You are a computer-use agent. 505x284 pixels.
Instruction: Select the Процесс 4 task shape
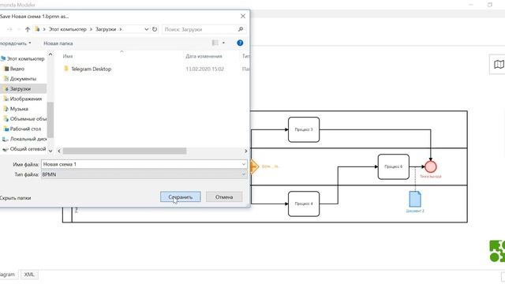click(304, 204)
